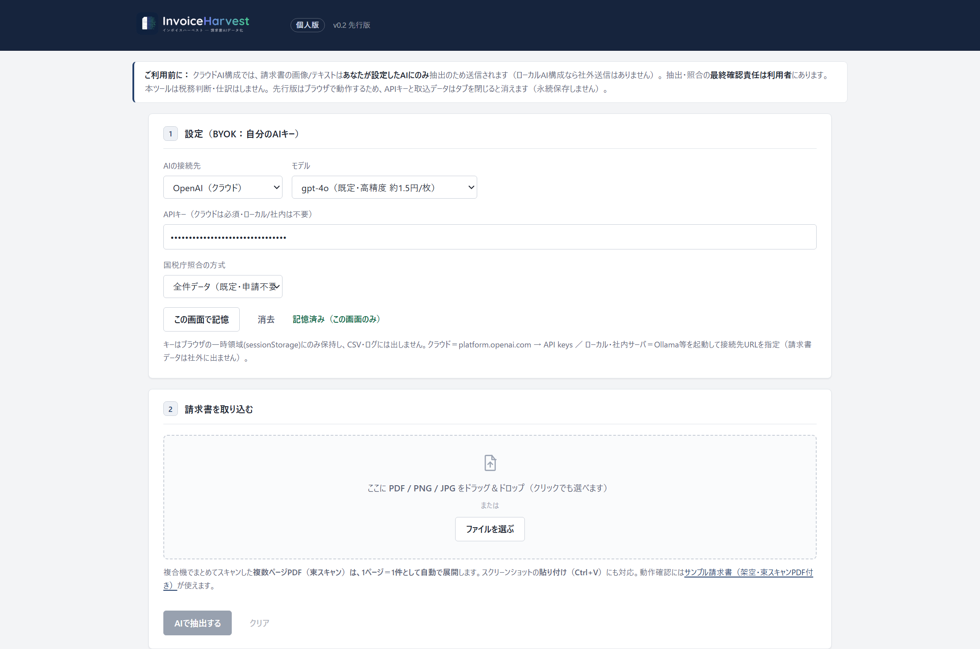Click the 請求書を取り込む heading

[x=219, y=409]
